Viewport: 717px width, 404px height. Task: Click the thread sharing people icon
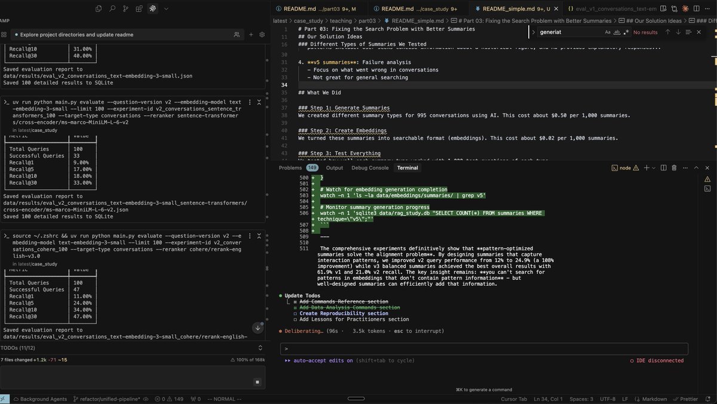click(237, 35)
